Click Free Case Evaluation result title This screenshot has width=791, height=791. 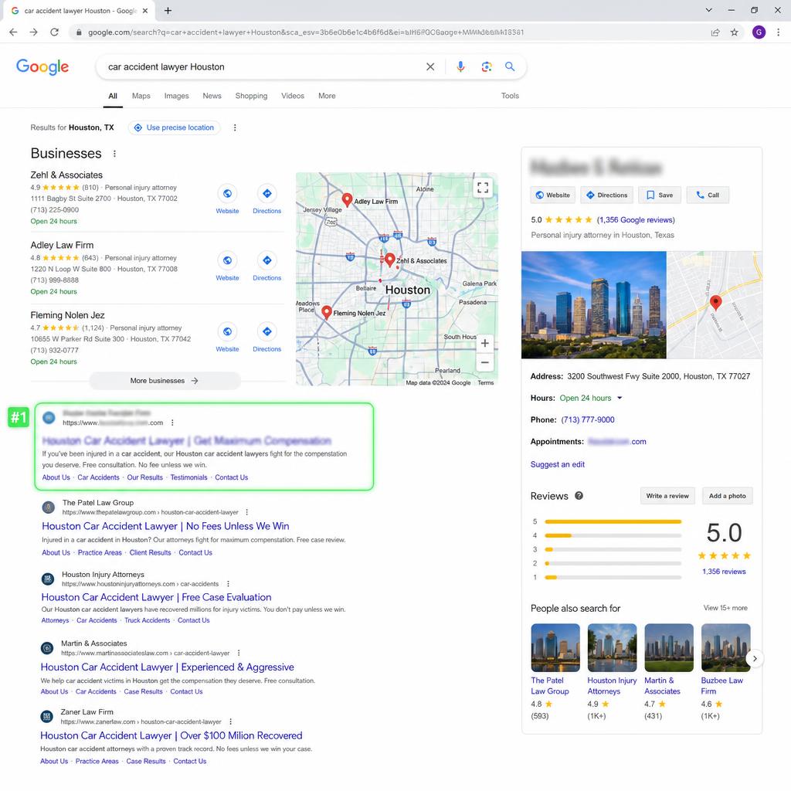click(x=156, y=597)
